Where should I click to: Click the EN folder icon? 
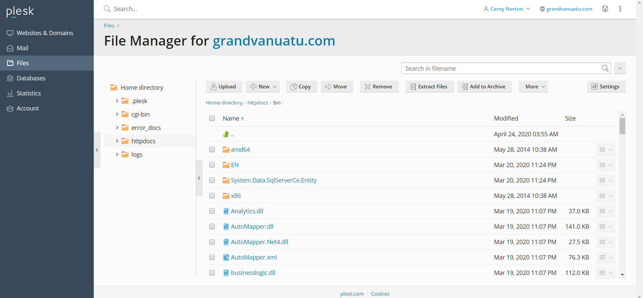226,165
